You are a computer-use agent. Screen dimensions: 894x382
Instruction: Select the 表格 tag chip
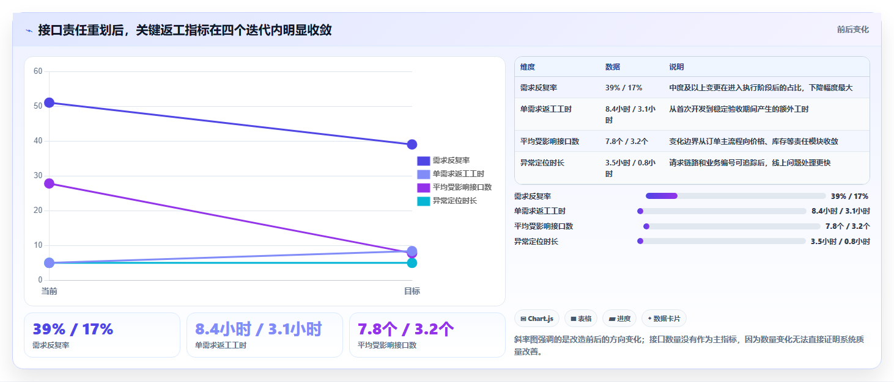(581, 319)
